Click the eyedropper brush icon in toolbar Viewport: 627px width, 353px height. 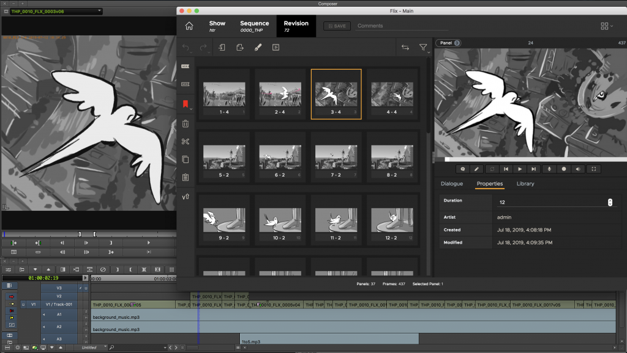[x=258, y=48]
